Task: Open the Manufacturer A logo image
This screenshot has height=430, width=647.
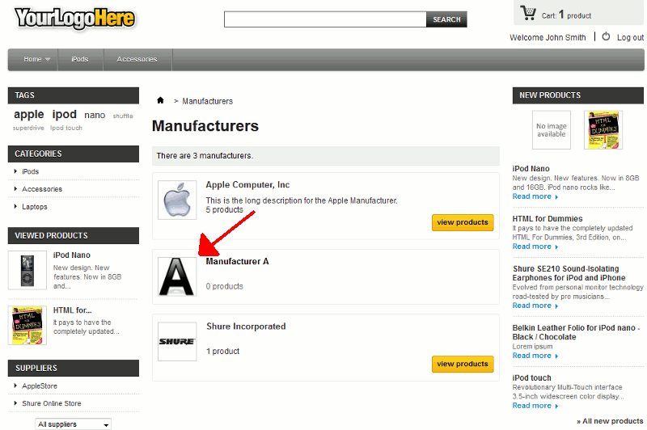Action: 177,276
